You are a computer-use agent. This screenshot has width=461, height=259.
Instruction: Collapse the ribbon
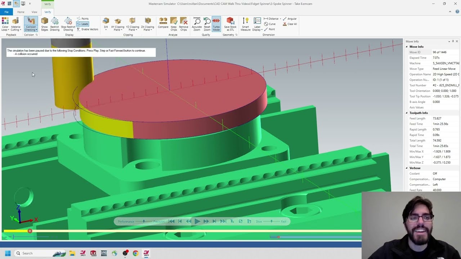pos(450,12)
